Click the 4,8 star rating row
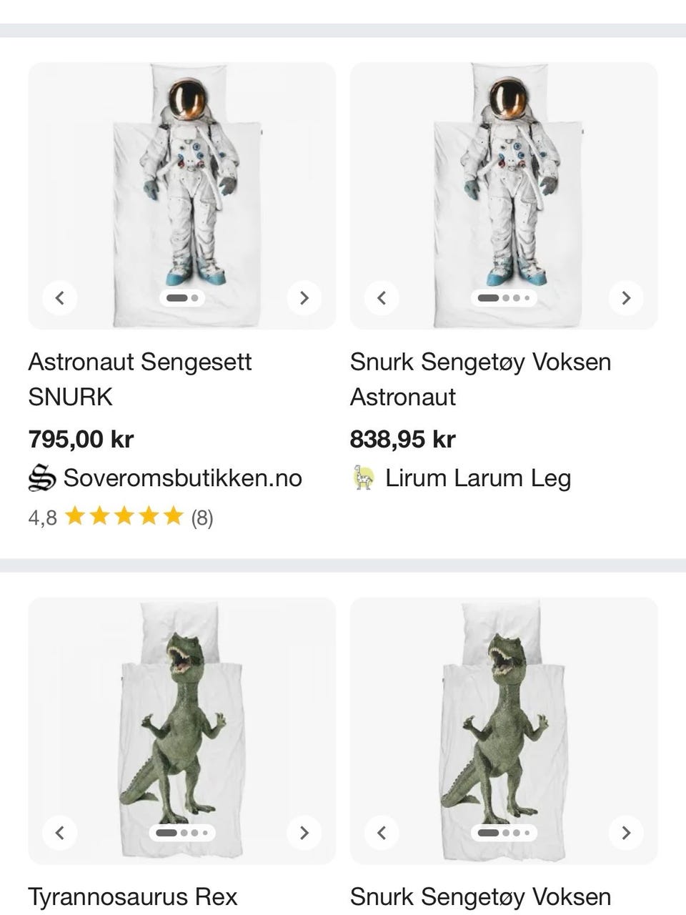The height and width of the screenshot is (915, 686). 121,517
